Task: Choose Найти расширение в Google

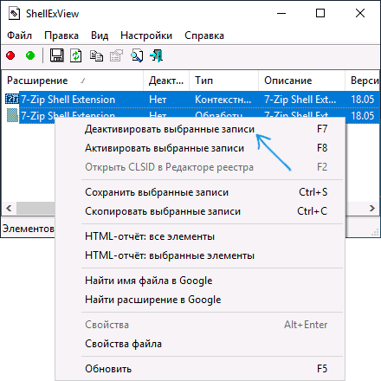Action: (200, 300)
